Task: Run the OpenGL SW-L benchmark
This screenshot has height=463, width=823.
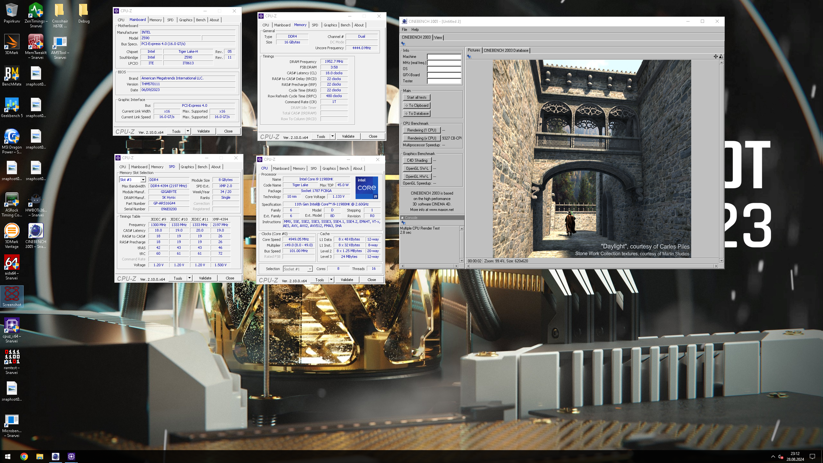Action: coord(417,168)
